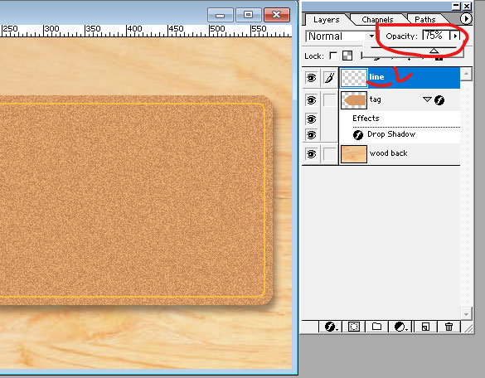Toggle the link box on wood back layer
485x378 pixels.
pos(329,153)
